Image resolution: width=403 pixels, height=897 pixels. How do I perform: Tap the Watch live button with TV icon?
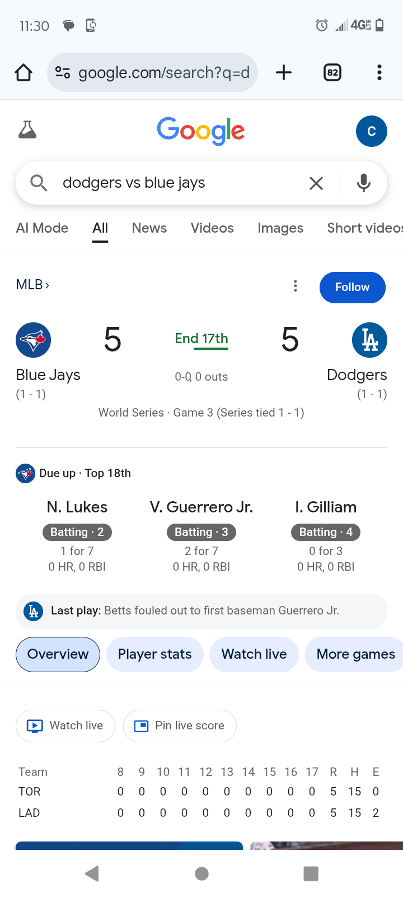point(65,726)
